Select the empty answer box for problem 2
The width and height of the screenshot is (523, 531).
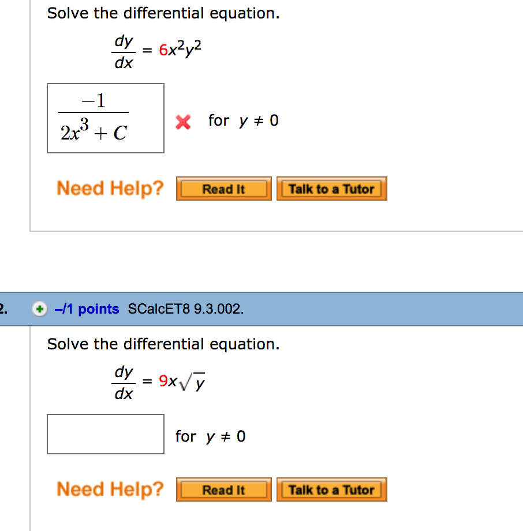click(x=105, y=434)
